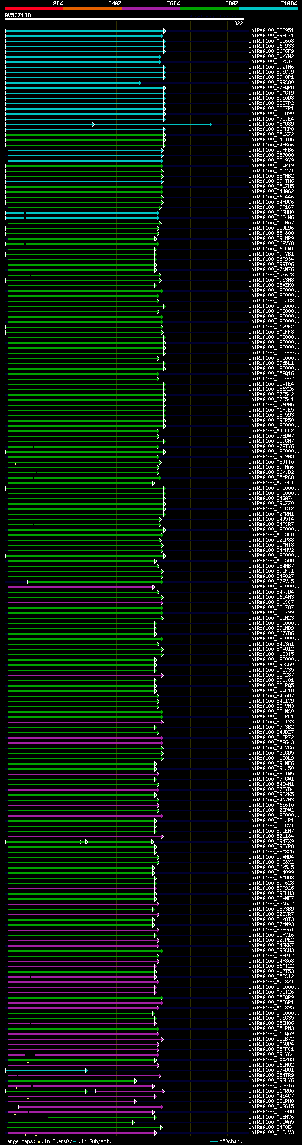
Task: Select the UniRef100_Q7XDQ1 label
Action: click(271, 1070)
